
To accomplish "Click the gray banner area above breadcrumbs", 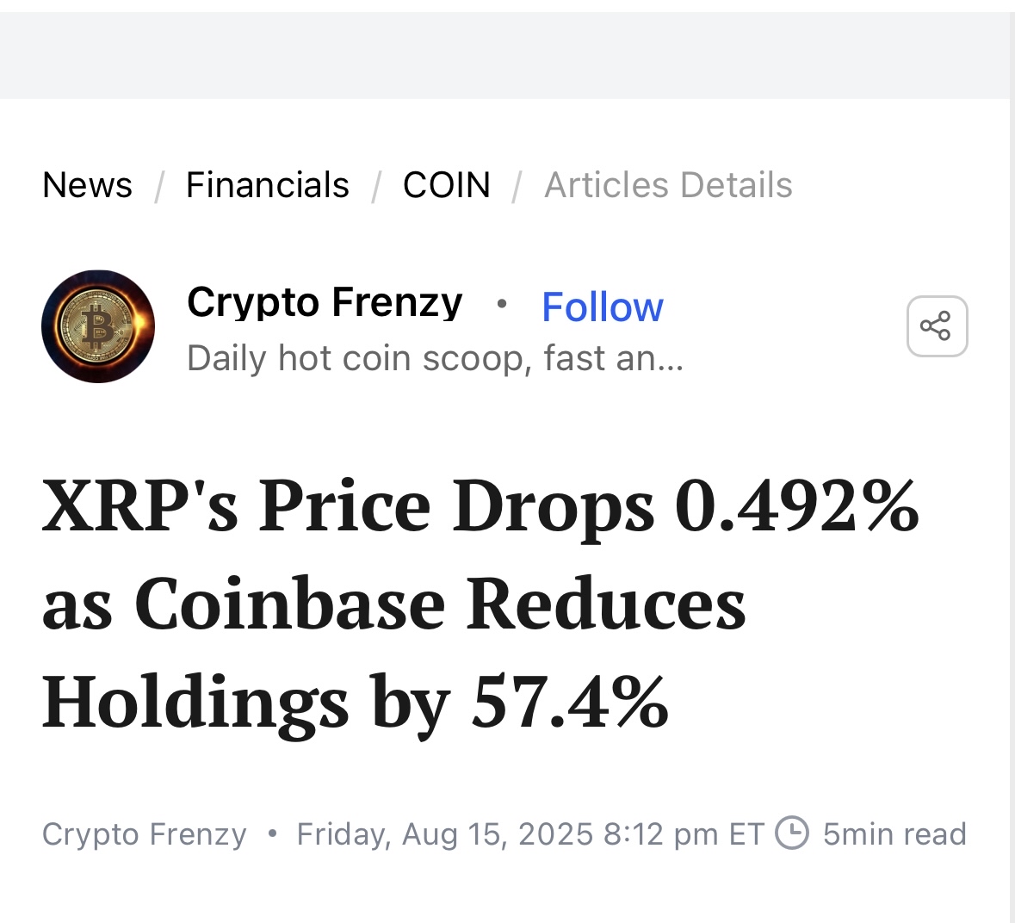I will [x=504, y=56].
